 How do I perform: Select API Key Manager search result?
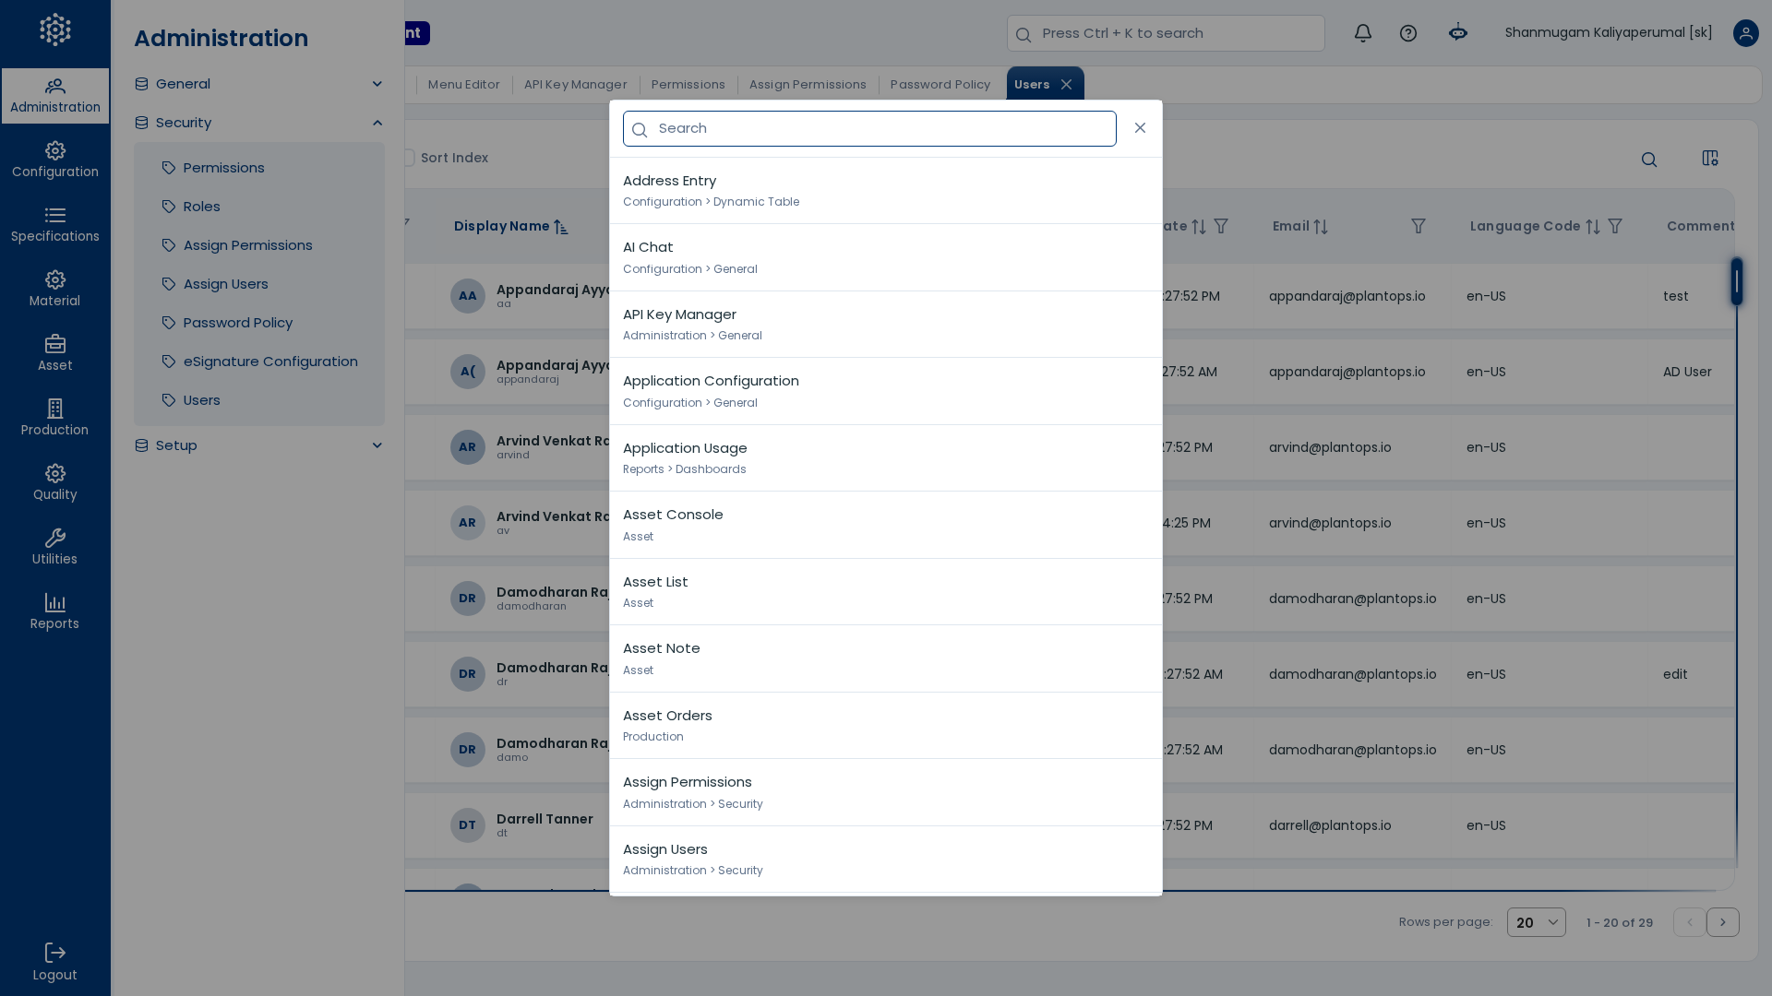point(886,325)
